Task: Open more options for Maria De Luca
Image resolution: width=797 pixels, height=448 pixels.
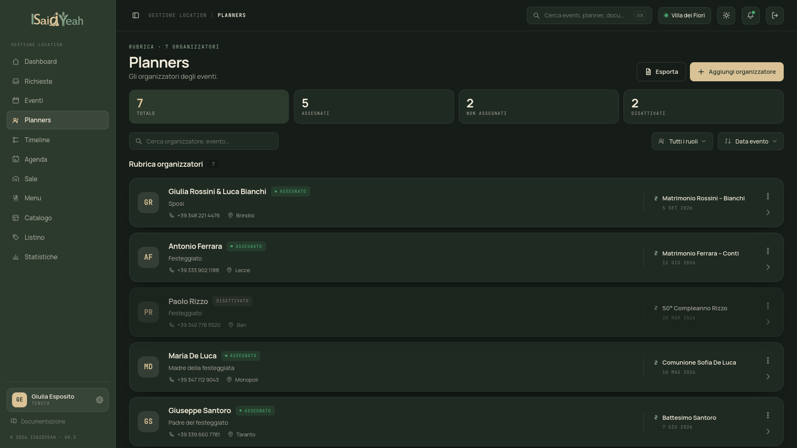Action: 768,360
